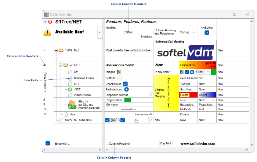
Task: Select the radio button in the Click! cell
Action: (192, 72)
